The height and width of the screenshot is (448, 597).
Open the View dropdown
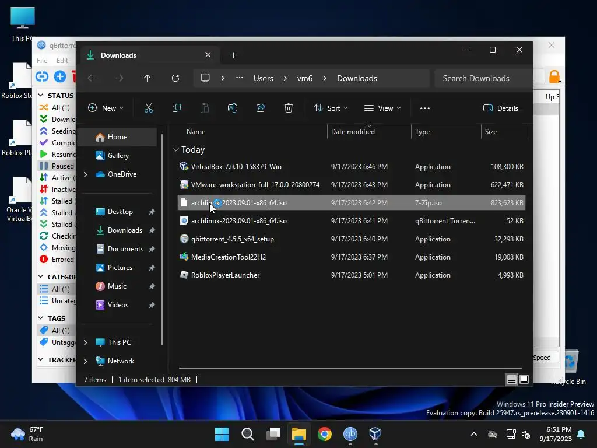pyautogui.click(x=382, y=108)
